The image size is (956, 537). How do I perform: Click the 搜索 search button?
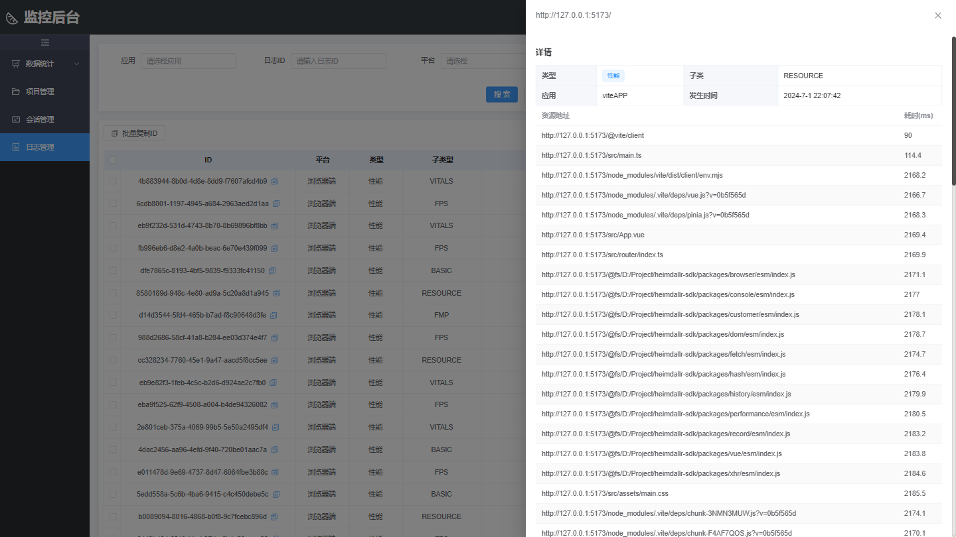[x=501, y=94]
